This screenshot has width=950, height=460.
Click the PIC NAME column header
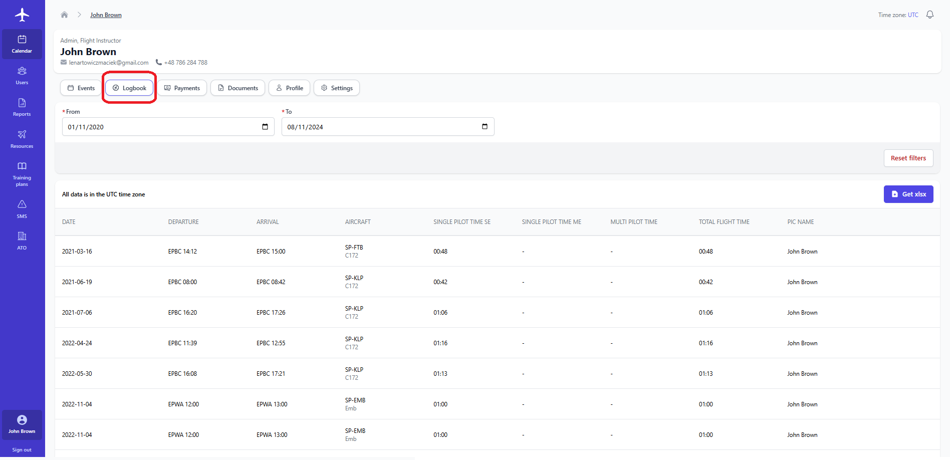click(801, 222)
